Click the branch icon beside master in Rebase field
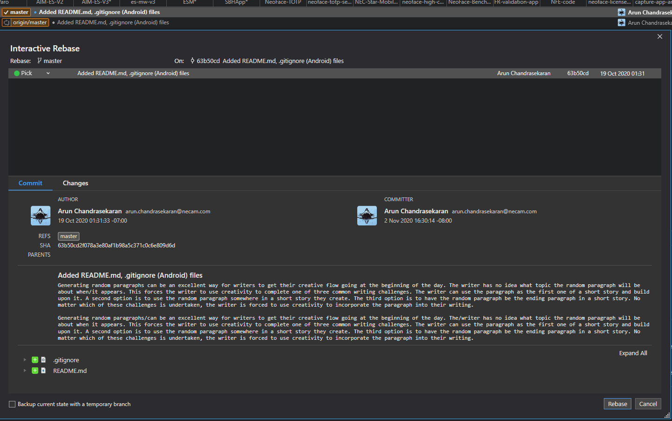The height and width of the screenshot is (421, 672). (x=39, y=61)
